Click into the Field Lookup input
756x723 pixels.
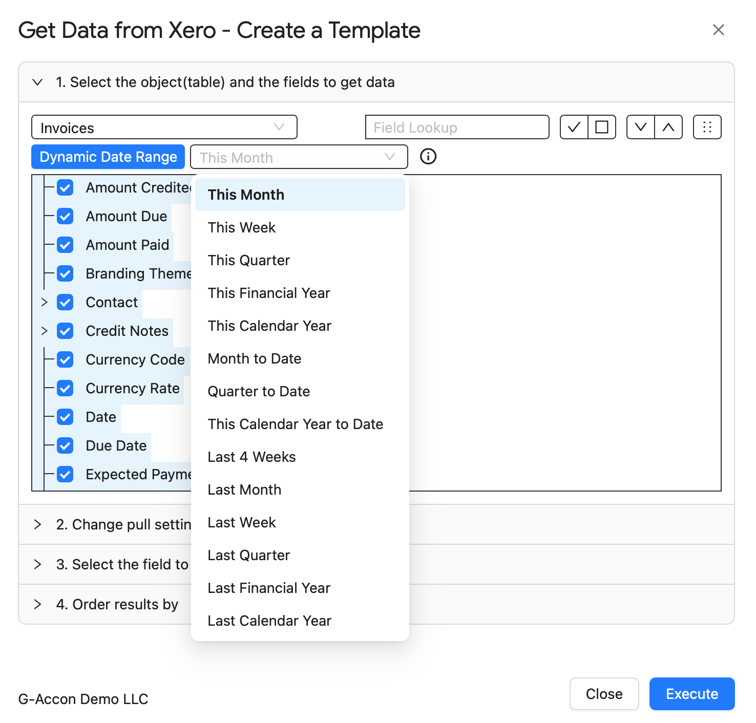pos(457,127)
